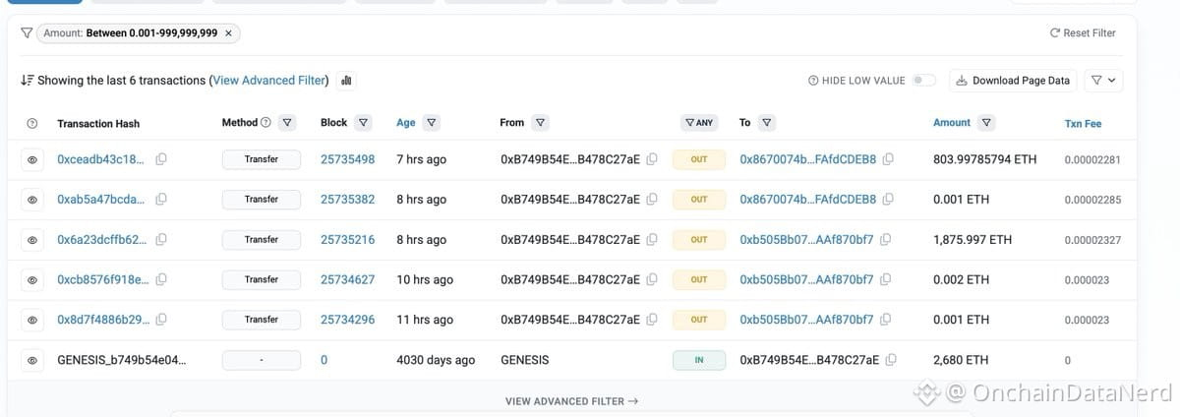Preview transaction 0xceadb43c18 with eye icon
The width and height of the screenshot is (1180, 417).
(x=32, y=159)
